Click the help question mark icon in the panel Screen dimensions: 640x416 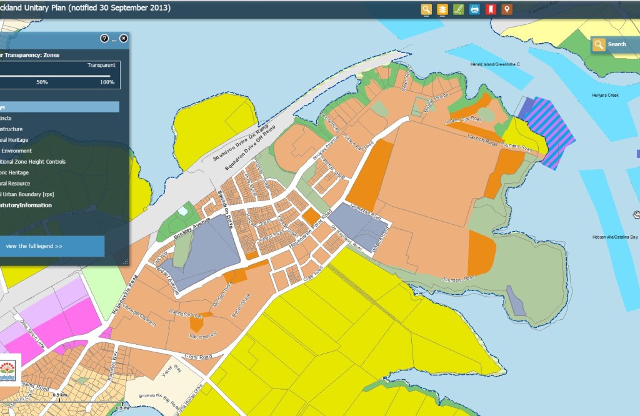point(104,39)
